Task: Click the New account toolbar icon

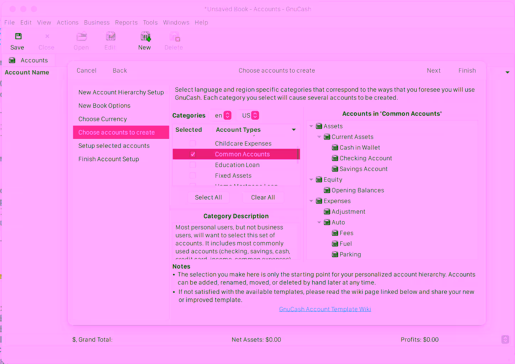Action: [x=145, y=36]
